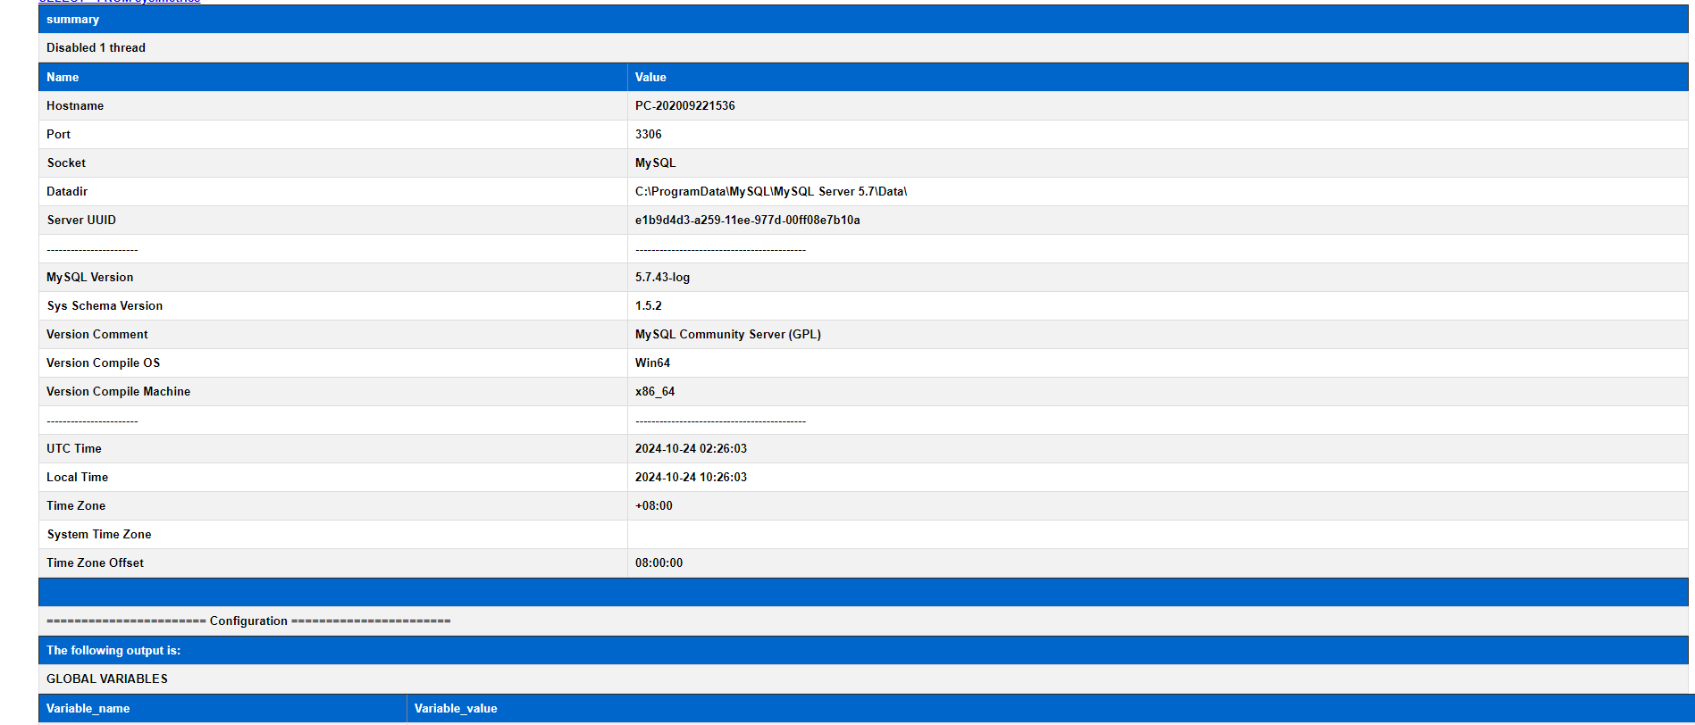Click the '+08:00' time zone value
This screenshot has height=725, width=1695.
click(654, 506)
